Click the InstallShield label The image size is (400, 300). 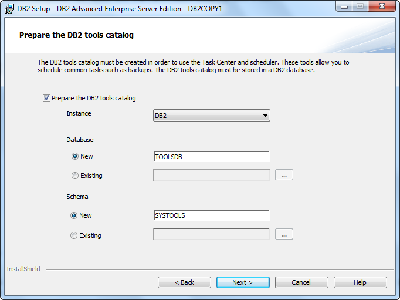click(x=23, y=269)
